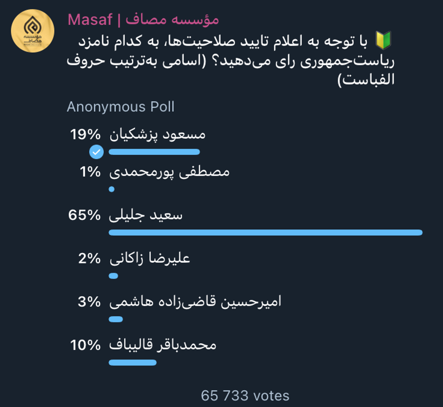Click the Anonymous Poll label

point(120,107)
